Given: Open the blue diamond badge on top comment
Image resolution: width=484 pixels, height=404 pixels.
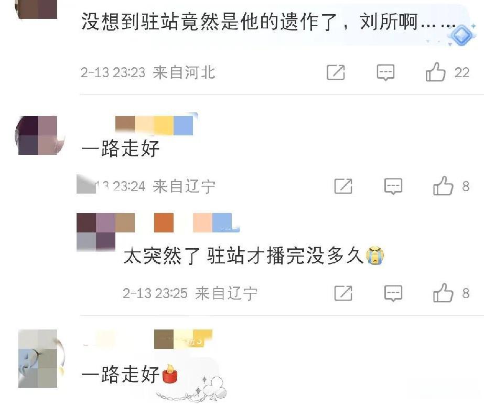Looking at the screenshot, I should [x=462, y=35].
